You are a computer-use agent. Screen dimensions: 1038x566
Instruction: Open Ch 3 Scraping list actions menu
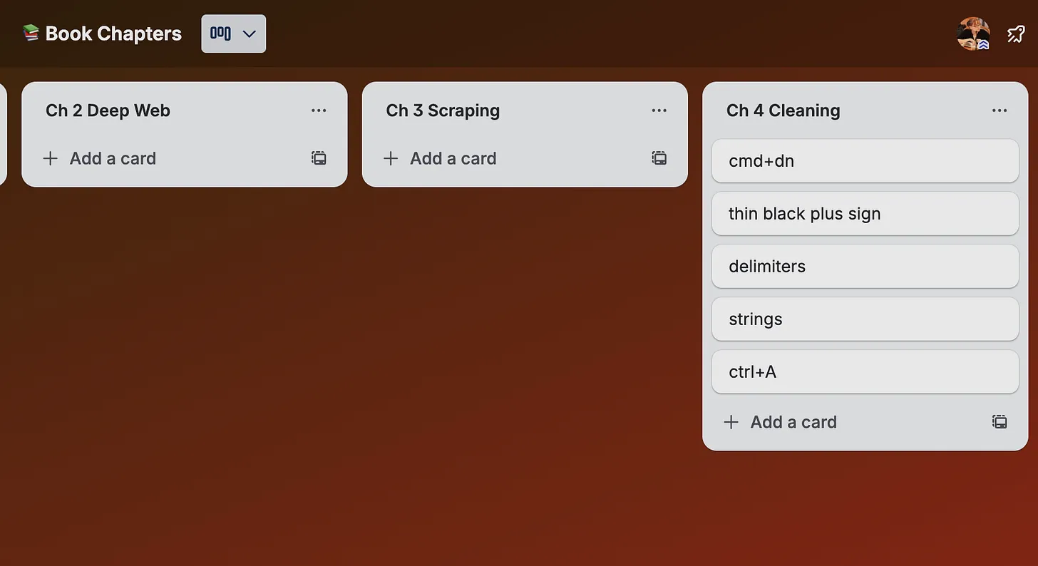coord(659,110)
